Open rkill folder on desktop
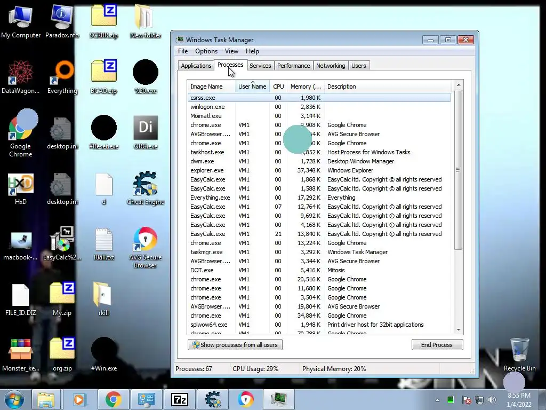Viewport: 546px width, 410px height. coord(104,299)
